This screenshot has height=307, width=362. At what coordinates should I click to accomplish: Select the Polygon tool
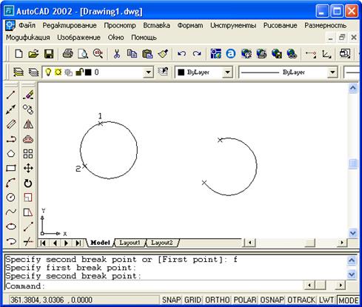point(11,154)
